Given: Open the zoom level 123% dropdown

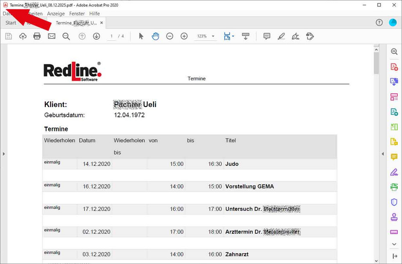Looking at the screenshot, I should (x=205, y=36).
